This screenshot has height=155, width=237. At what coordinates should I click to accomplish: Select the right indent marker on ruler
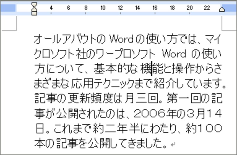(222, 9)
